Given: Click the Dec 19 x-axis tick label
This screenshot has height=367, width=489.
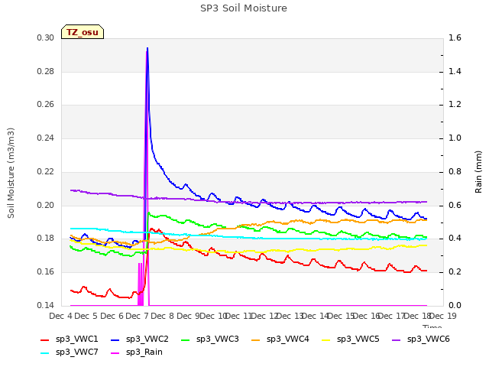Looking at the screenshot, I should pos(443,316).
